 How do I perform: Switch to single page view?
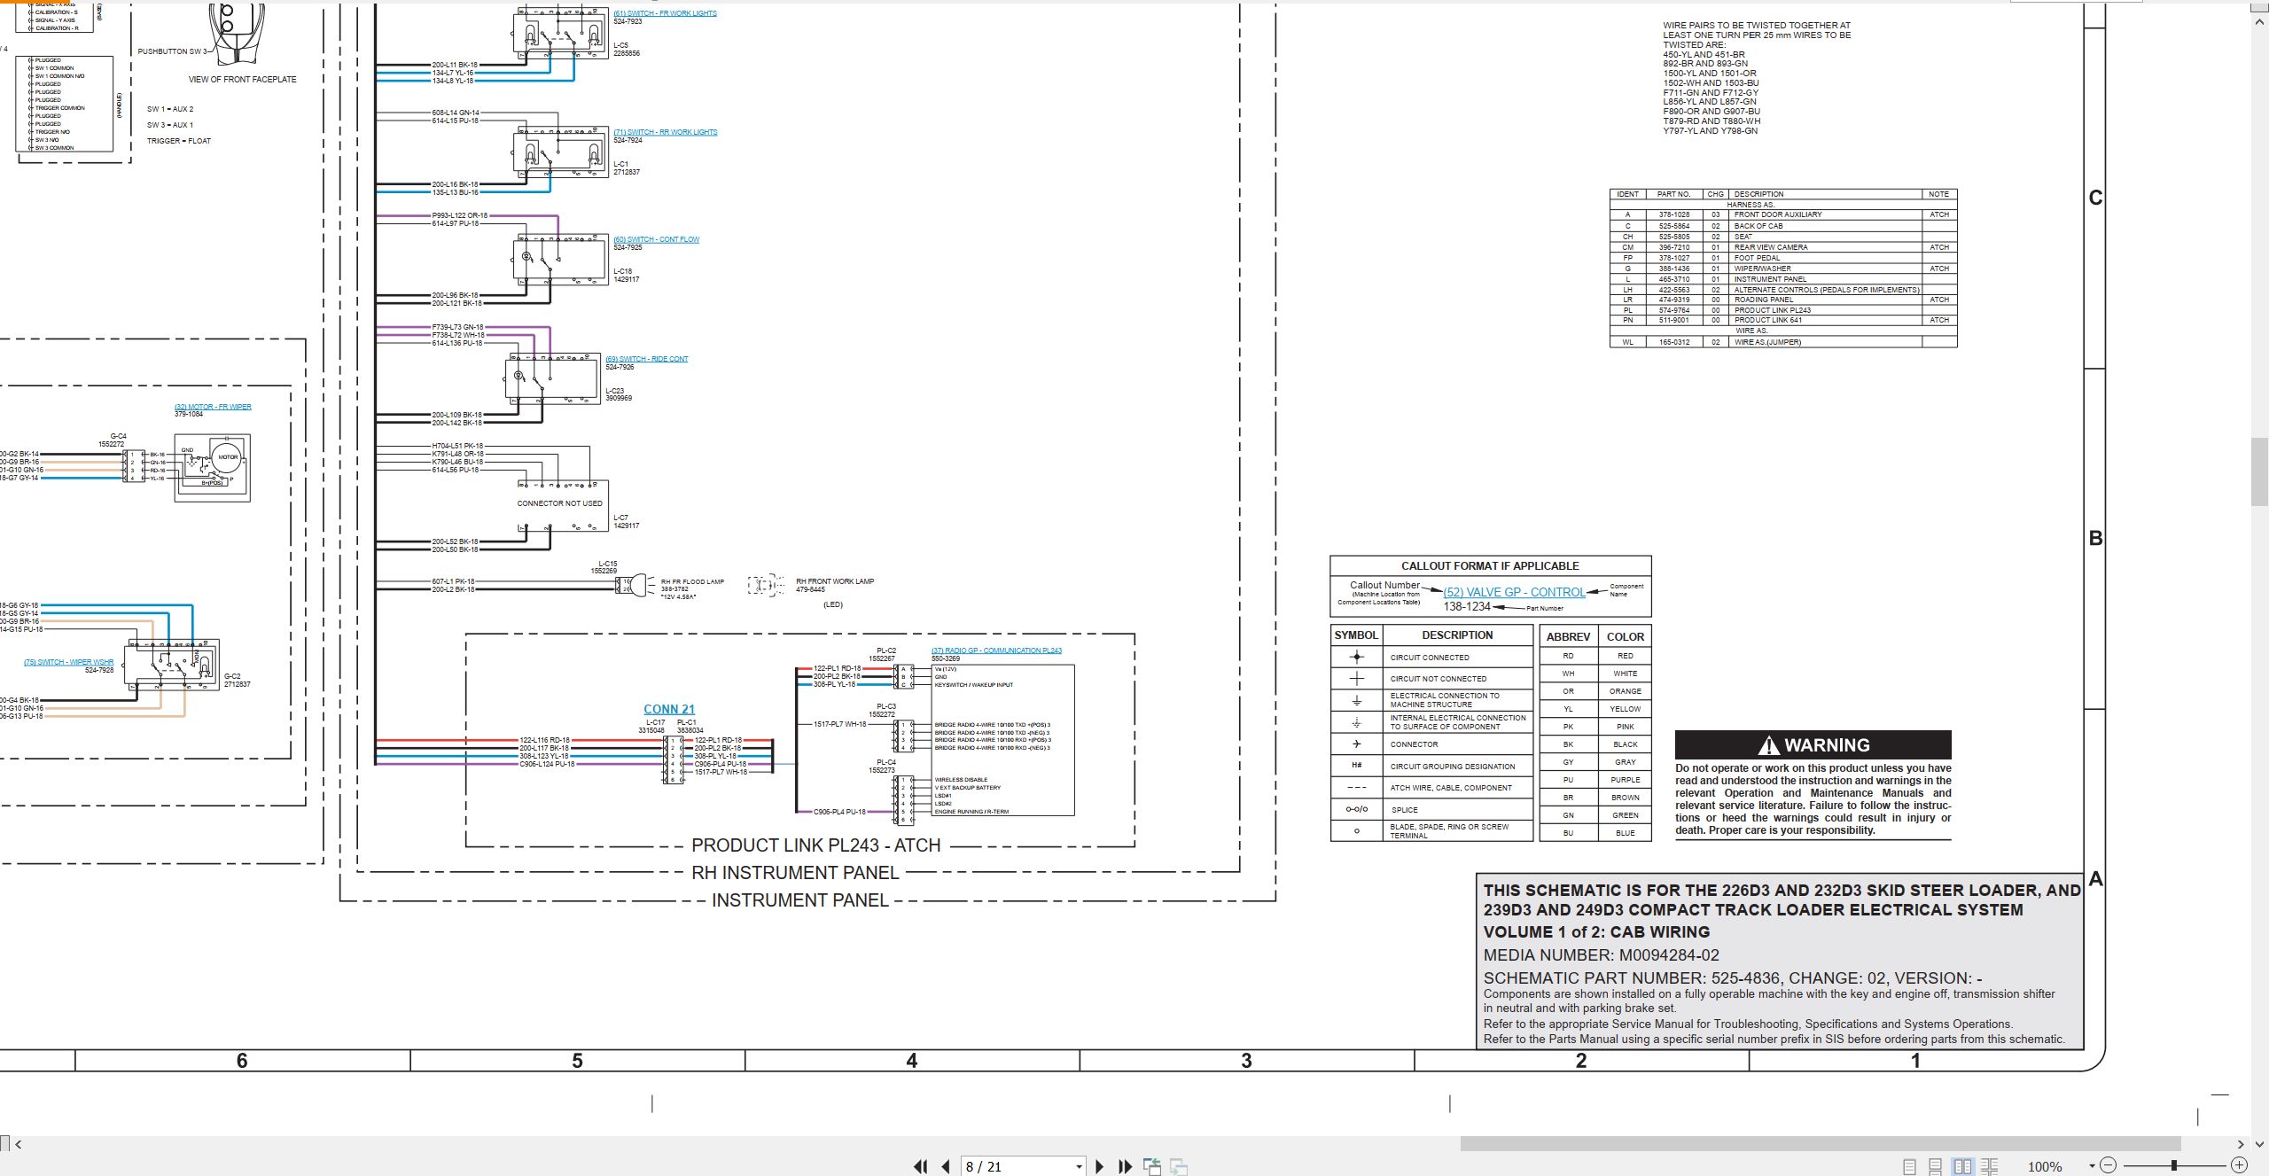[x=1909, y=1166]
